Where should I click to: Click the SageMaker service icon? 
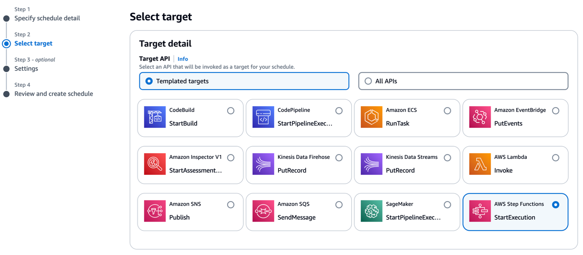click(x=371, y=212)
